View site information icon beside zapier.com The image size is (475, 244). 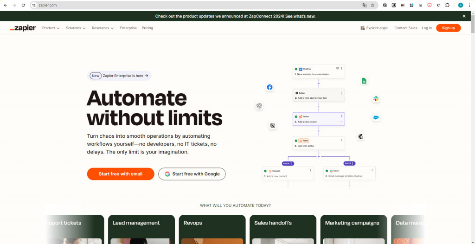point(34,5)
